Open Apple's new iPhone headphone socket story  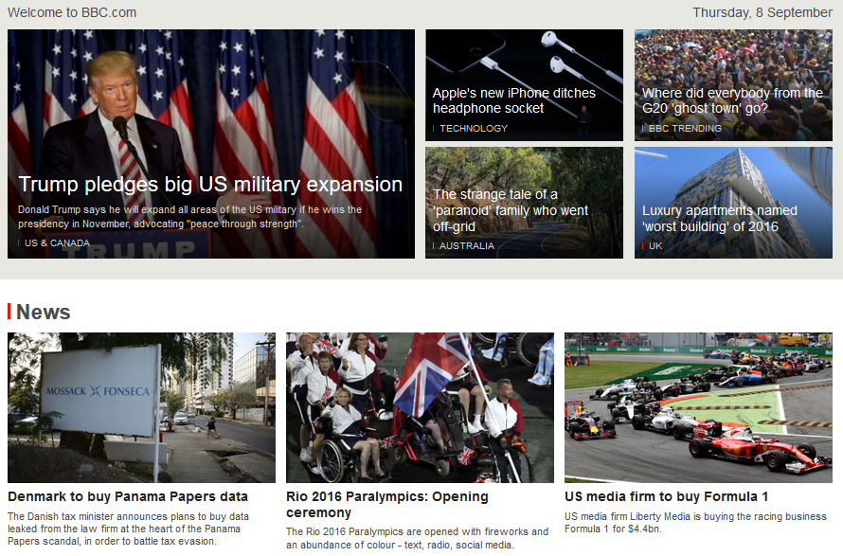click(513, 100)
